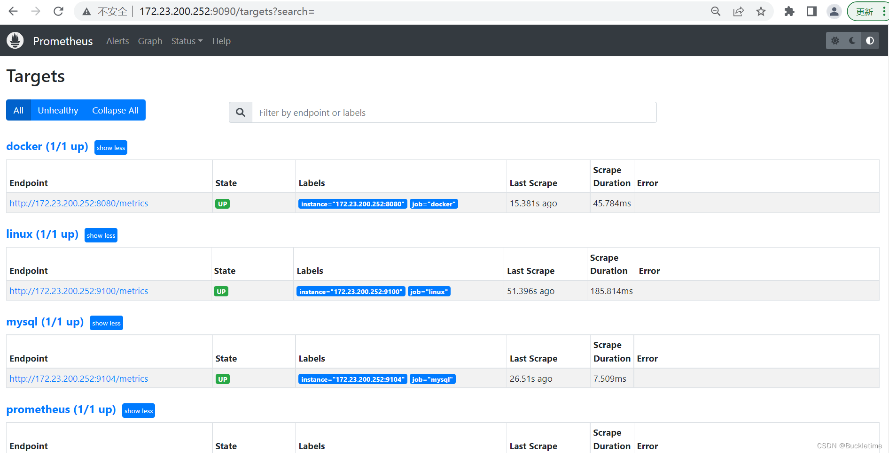Click the UP state badge for linux
The width and height of the screenshot is (889, 453).
[x=221, y=292]
